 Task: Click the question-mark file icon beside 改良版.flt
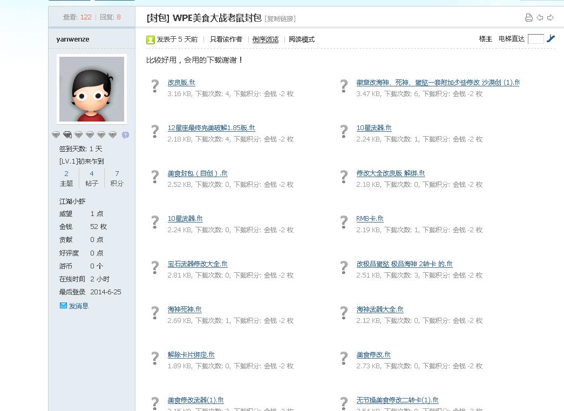(155, 86)
